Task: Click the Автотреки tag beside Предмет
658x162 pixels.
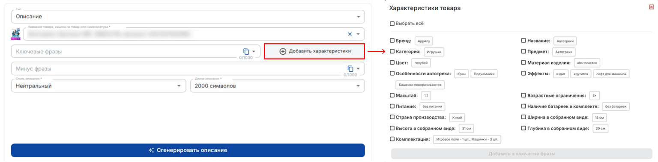Action: [x=564, y=52]
